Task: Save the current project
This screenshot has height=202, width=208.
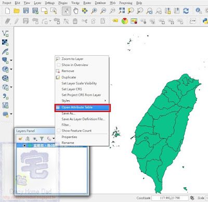Action: [x=26, y=11]
